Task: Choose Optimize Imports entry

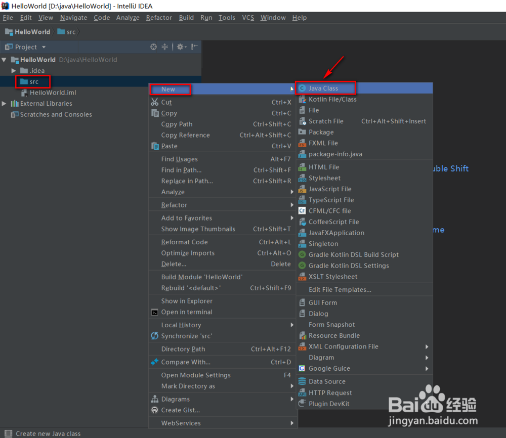Action: 223,253
